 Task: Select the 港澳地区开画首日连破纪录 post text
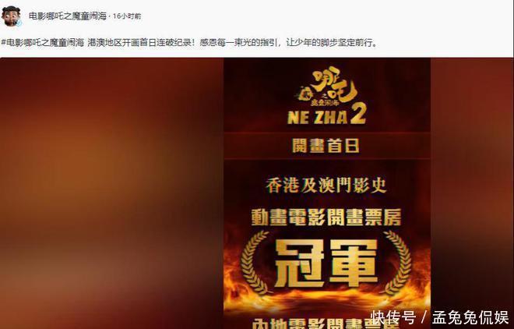pyautogui.click(x=142, y=43)
